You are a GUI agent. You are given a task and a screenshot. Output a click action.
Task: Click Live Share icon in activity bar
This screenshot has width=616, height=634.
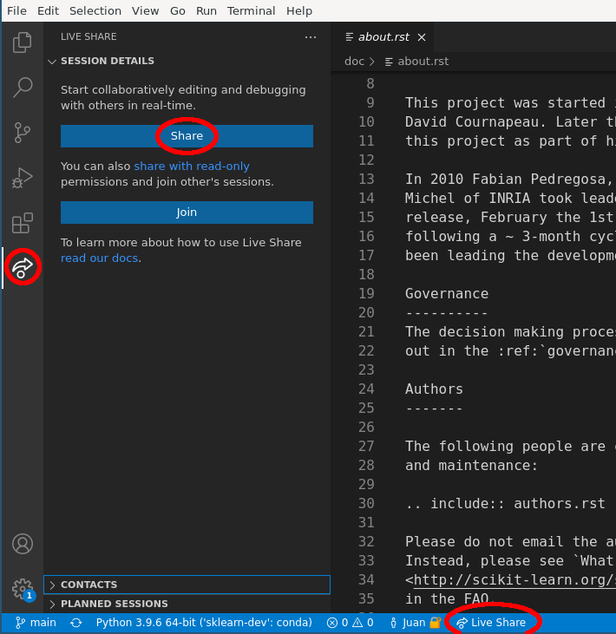pyautogui.click(x=23, y=267)
